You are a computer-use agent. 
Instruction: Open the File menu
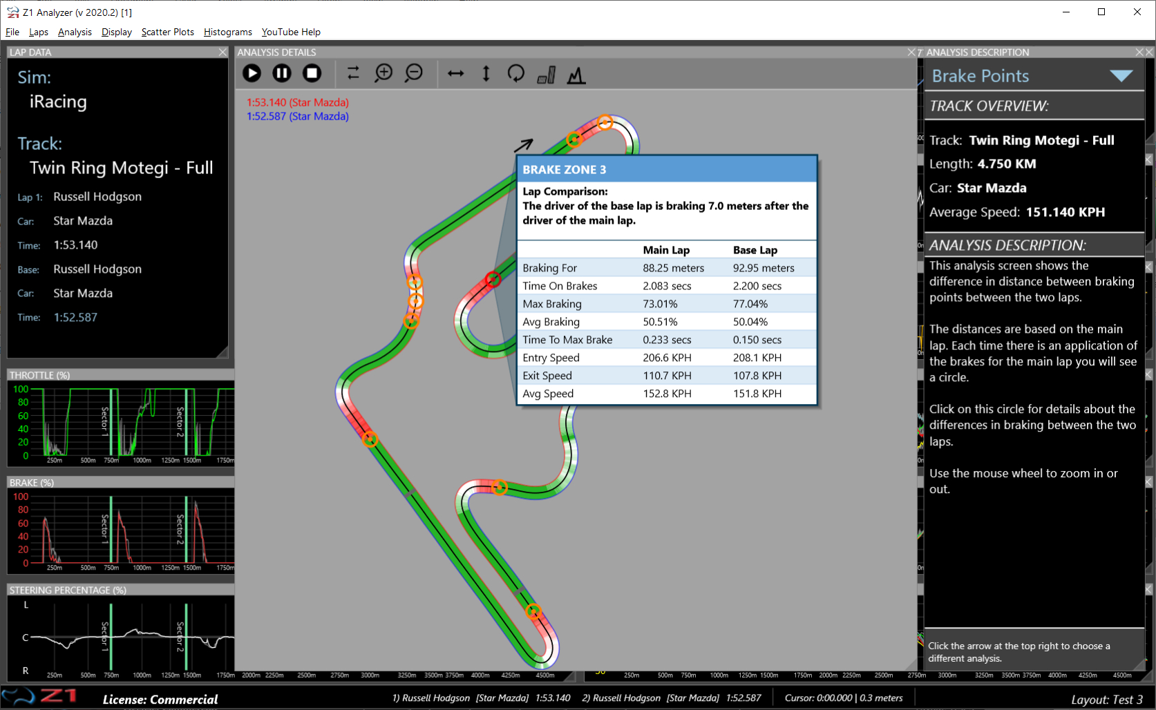click(12, 32)
